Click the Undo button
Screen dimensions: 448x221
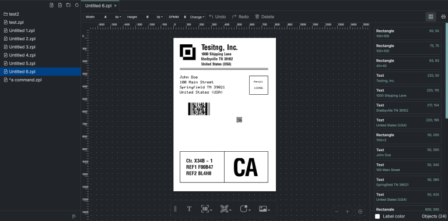pyautogui.click(x=218, y=17)
